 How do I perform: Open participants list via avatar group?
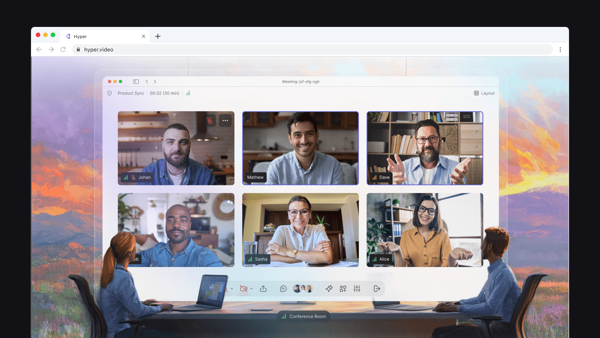(302, 289)
